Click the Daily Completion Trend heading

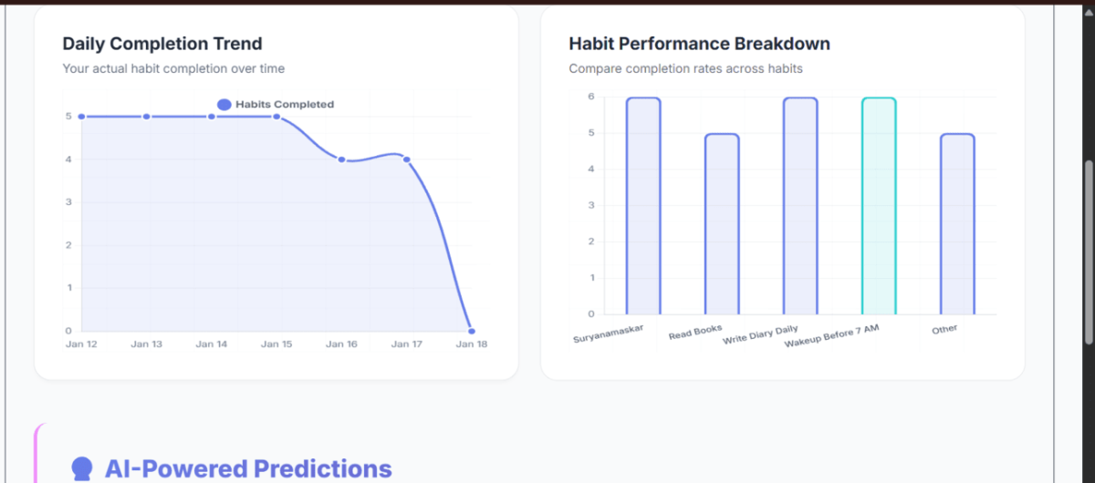[x=162, y=44]
